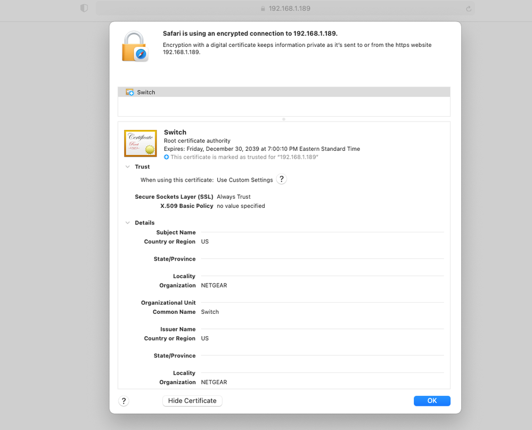Viewport: 532px width, 430px height.
Task: Click the help question mark at dialog bottom left
Action: [124, 401]
